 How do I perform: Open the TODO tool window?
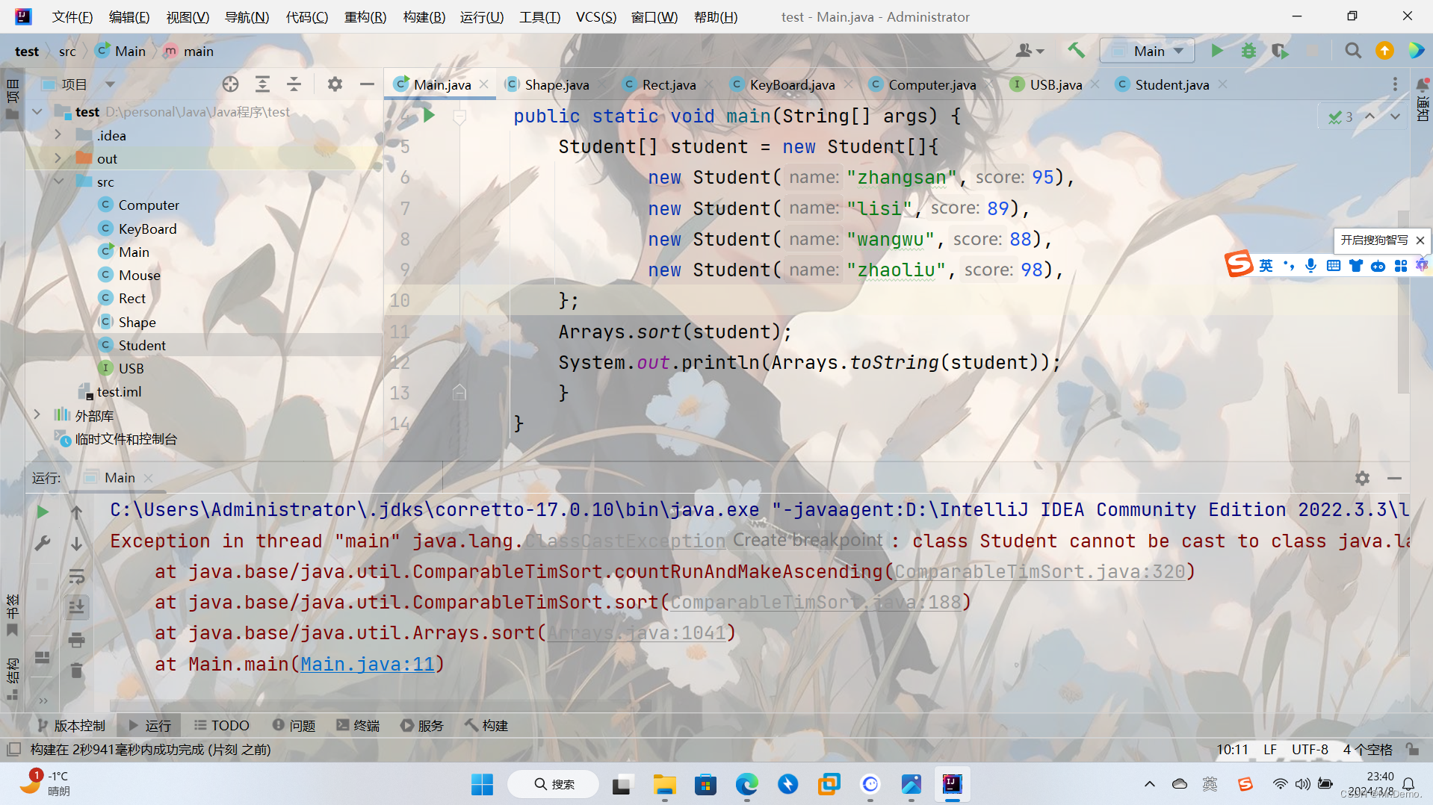point(221,725)
